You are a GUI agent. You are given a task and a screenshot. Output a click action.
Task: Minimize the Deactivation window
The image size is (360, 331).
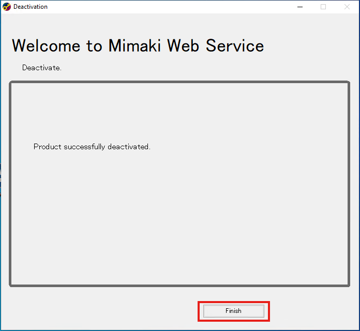tap(299, 7)
